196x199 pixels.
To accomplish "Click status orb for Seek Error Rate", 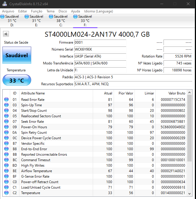I will pos(6,121).
